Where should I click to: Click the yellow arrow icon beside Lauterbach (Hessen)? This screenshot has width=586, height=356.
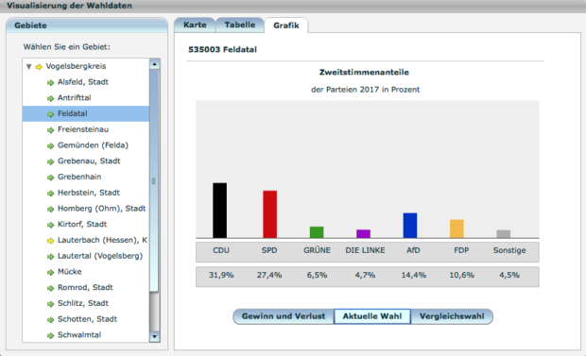pos(50,241)
